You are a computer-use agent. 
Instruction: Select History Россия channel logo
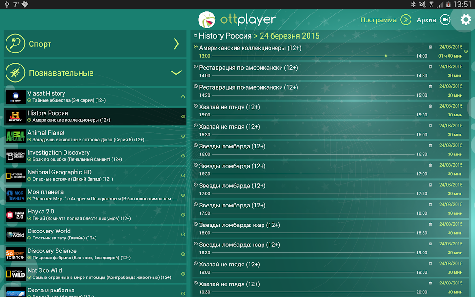(x=15, y=116)
